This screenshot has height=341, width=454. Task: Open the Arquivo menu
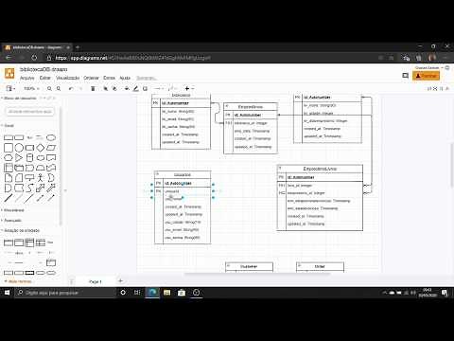click(27, 78)
